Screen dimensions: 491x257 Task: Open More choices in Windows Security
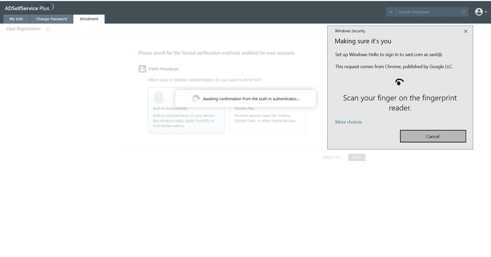[x=348, y=122]
